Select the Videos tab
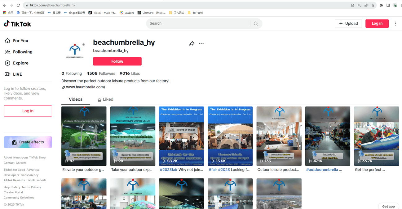Screen dimensions: 402x209 pos(76,99)
